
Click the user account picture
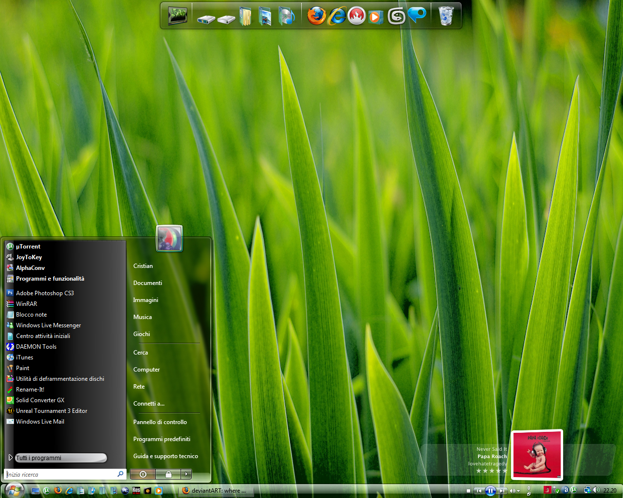click(x=169, y=238)
